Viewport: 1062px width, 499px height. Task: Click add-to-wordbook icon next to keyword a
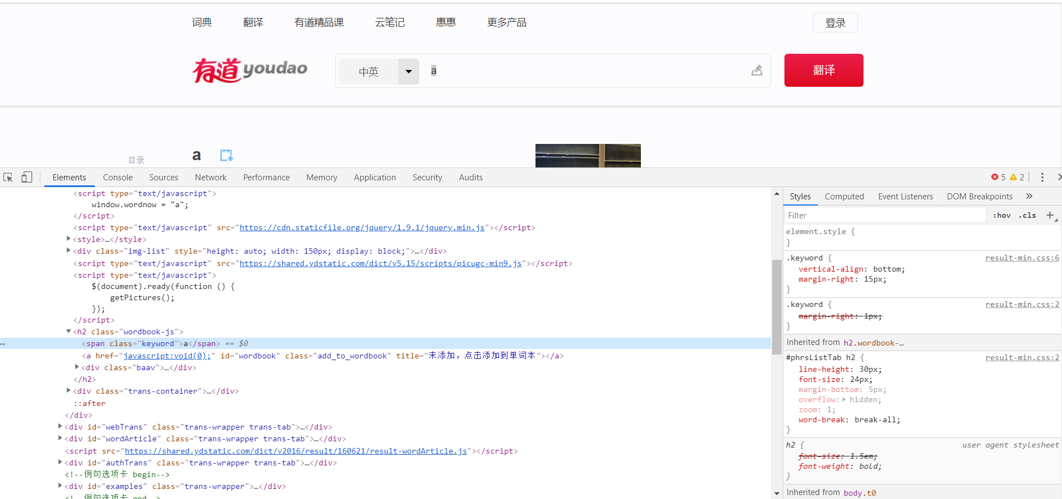(x=227, y=155)
